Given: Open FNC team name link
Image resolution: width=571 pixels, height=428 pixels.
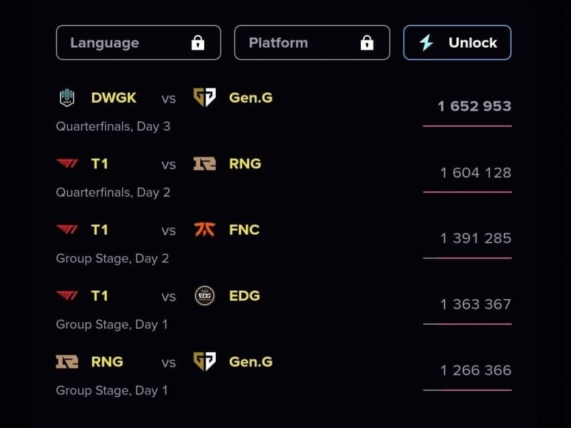Looking at the screenshot, I should point(244,230).
